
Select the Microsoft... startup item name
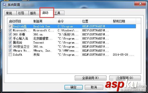[x=22, y=30]
